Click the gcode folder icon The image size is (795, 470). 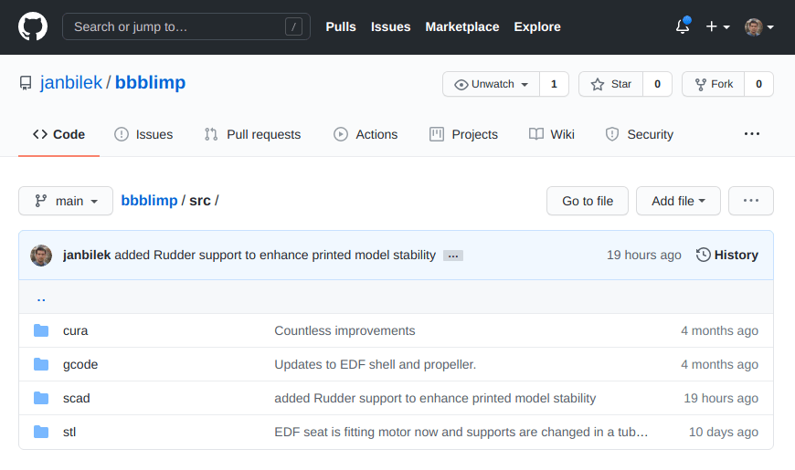(x=41, y=364)
